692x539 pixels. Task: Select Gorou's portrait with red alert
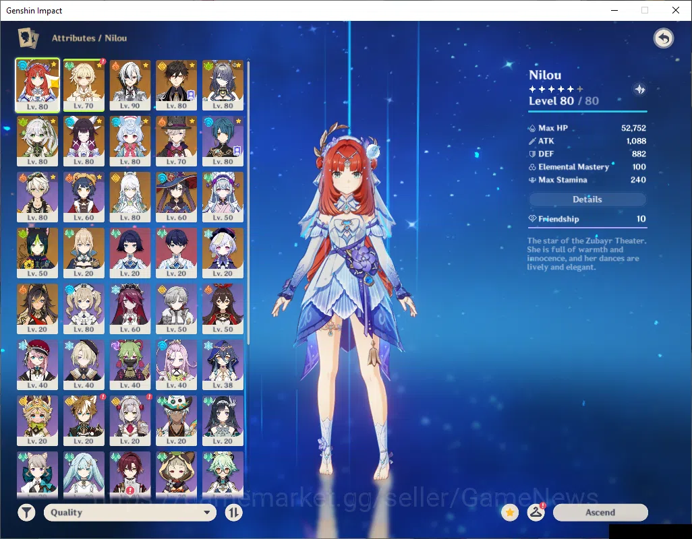(84, 421)
